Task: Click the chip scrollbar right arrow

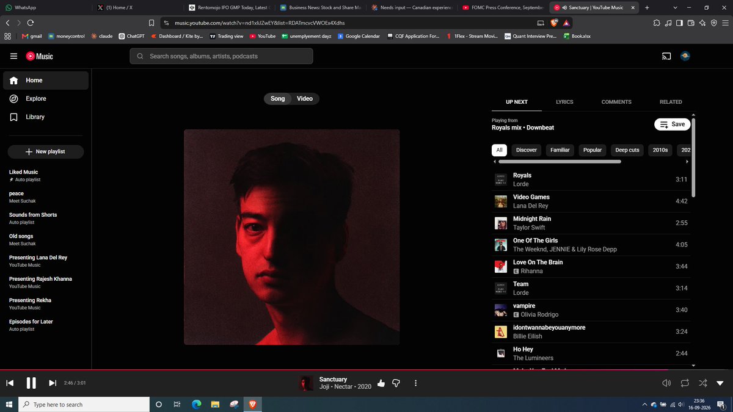Action: [x=687, y=162]
